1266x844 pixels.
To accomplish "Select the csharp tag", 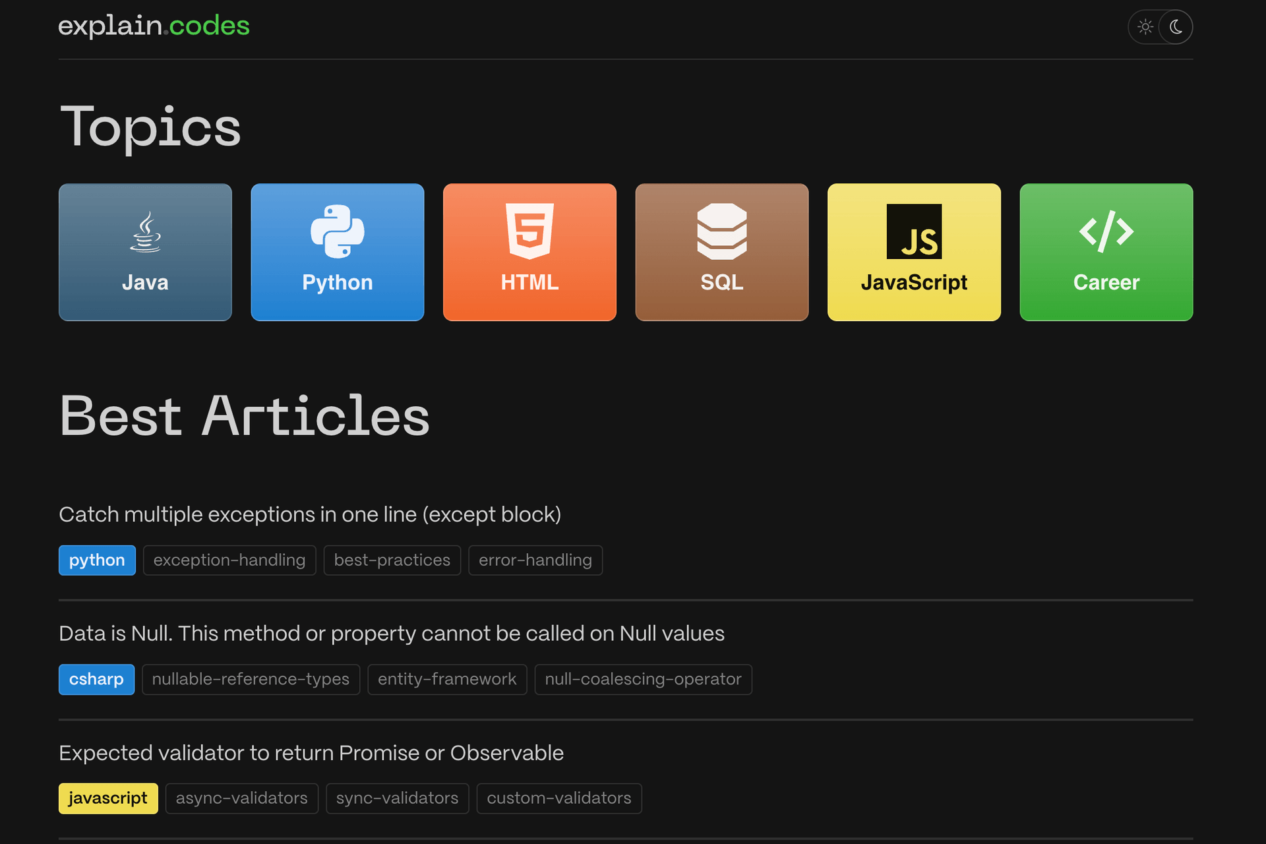I will 96,679.
